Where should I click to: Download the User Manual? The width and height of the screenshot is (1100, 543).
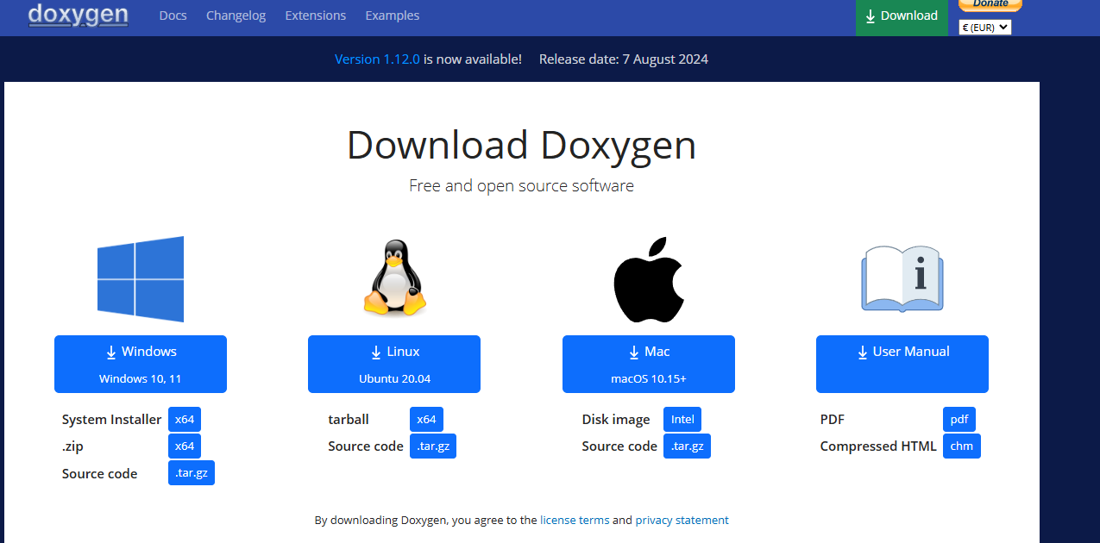(902, 364)
